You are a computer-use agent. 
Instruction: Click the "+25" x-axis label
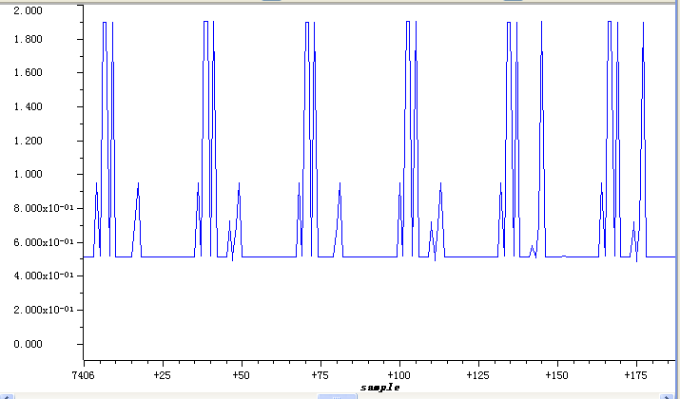[x=162, y=375]
